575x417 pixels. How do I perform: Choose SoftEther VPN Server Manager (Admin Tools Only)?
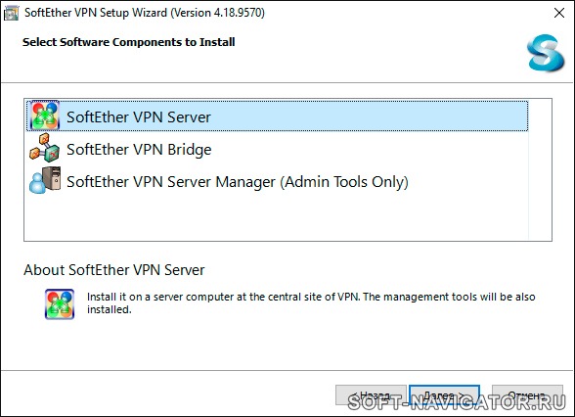click(278, 181)
